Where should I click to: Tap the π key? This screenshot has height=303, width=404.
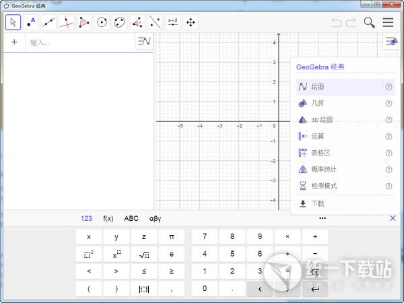pyautogui.click(x=172, y=237)
